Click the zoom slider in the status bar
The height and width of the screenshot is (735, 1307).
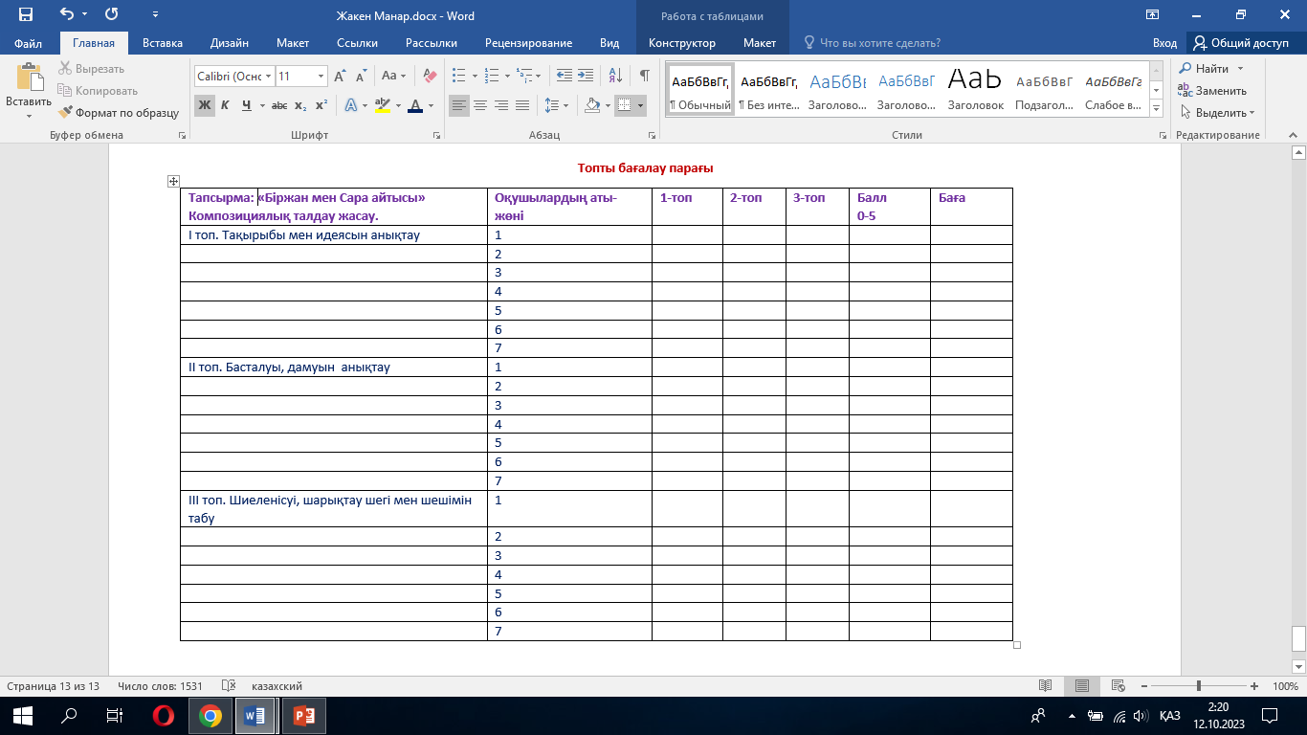(x=1199, y=686)
